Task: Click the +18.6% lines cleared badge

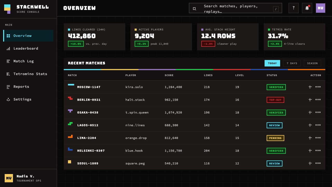Action: 76,44
